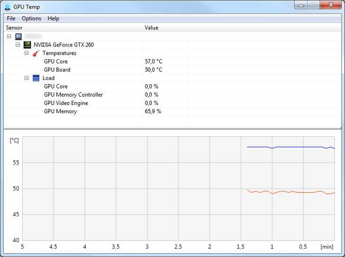Collapse the computer root node
Image resolution: width=345 pixels, height=257 pixels.
pos(9,36)
